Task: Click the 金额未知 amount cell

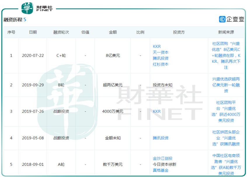Action: [x=113, y=138]
